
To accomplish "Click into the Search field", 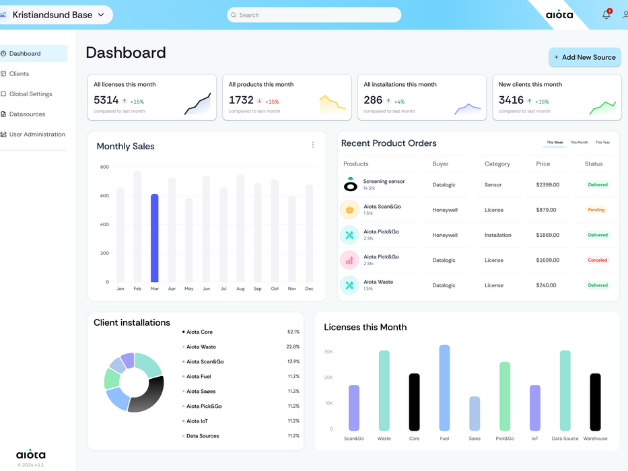I will point(314,15).
